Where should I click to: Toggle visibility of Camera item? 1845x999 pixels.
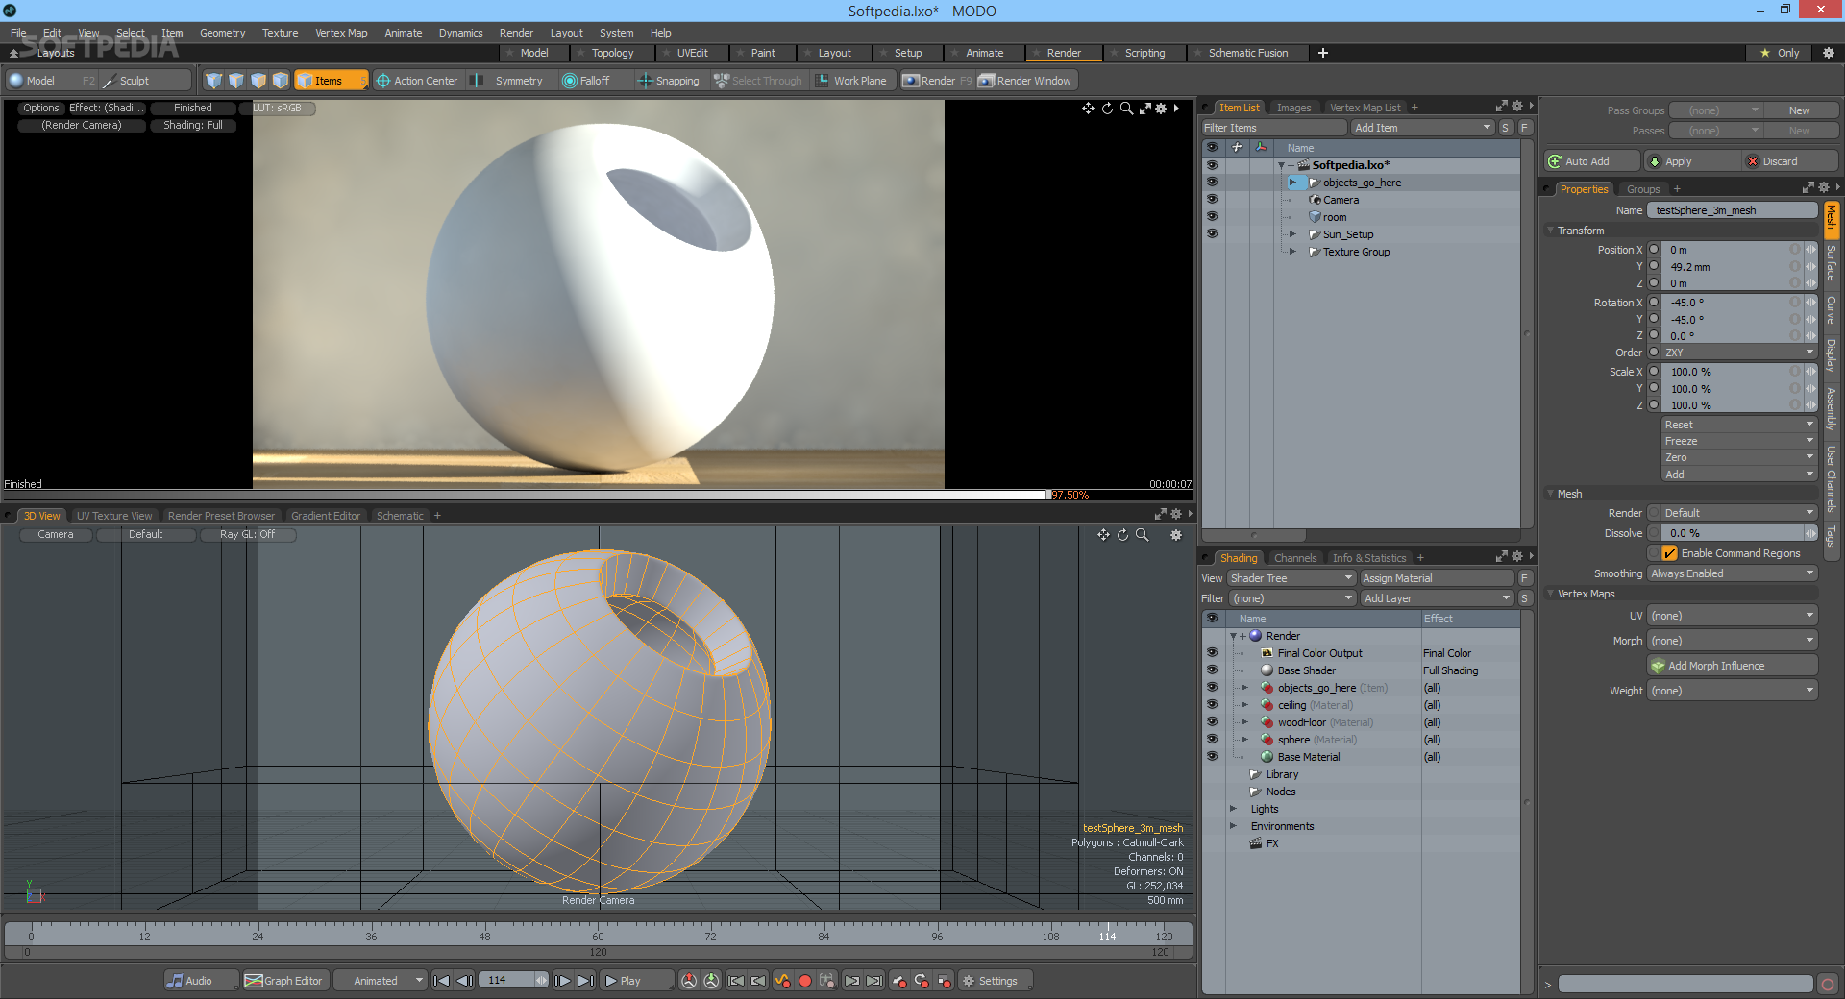pyautogui.click(x=1212, y=200)
